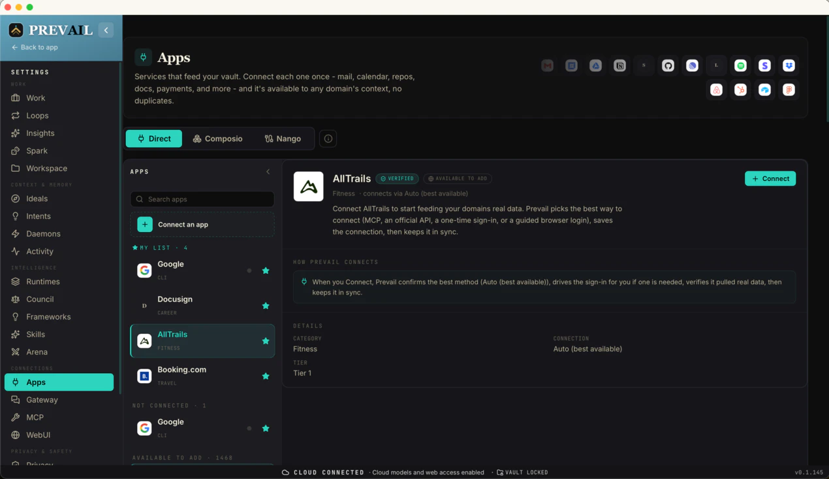Viewport: 829px width, 479px height.
Task: Collapse the Prevail sidebar with chevron
Action: (x=106, y=30)
